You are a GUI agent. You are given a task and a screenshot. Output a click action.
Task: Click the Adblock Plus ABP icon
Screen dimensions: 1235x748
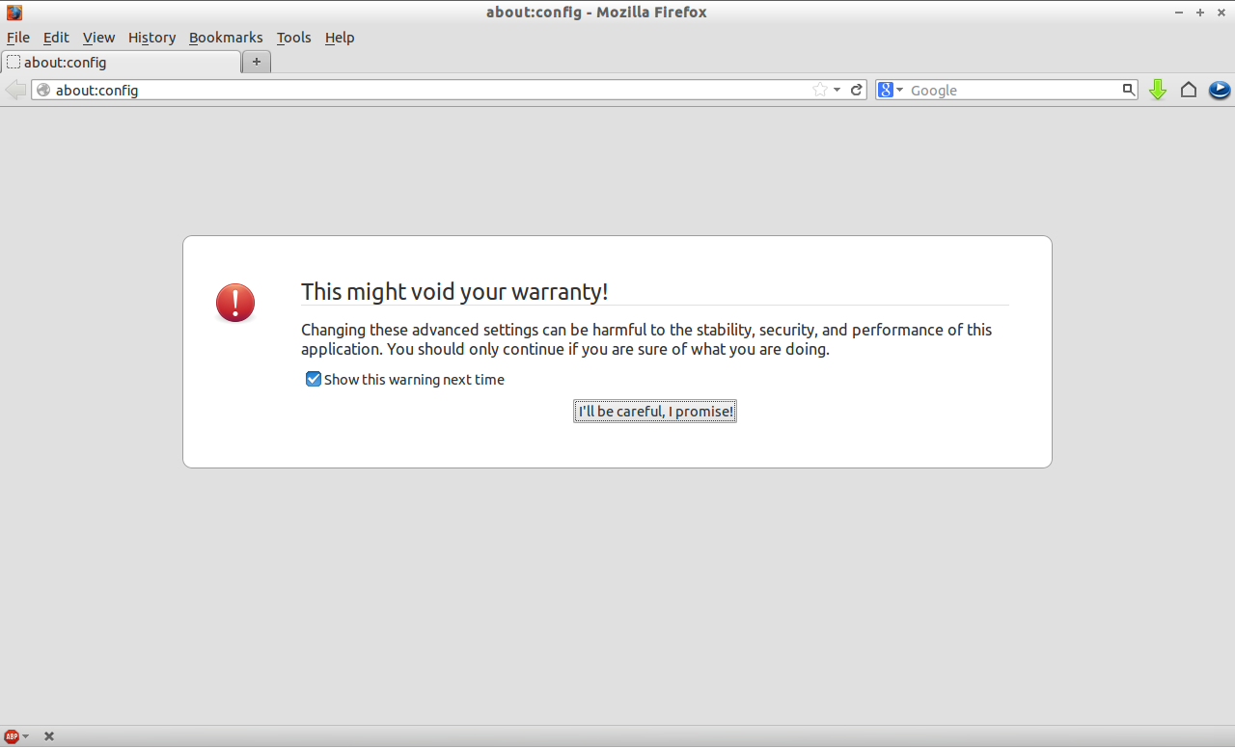(12, 736)
